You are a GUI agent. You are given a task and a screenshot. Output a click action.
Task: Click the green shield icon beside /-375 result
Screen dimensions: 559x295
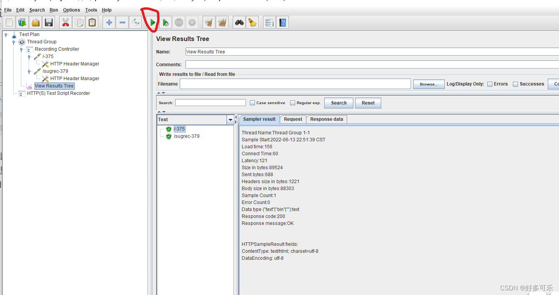(169, 129)
